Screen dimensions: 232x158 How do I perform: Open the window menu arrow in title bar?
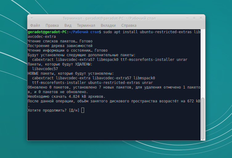[32, 18]
